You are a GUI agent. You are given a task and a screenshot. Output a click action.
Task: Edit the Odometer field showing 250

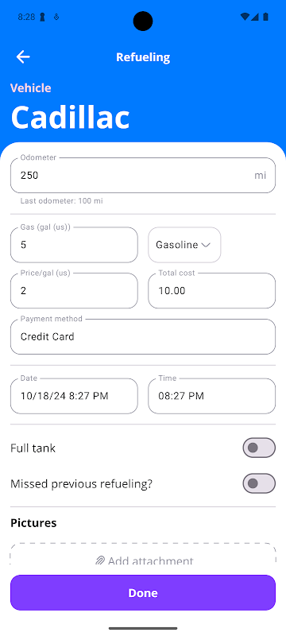click(143, 175)
